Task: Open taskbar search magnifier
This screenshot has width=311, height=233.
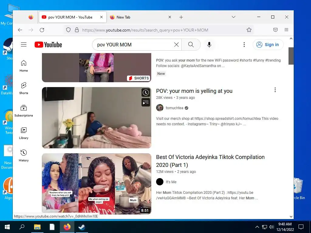Action: pyautogui.click(x=22, y=227)
